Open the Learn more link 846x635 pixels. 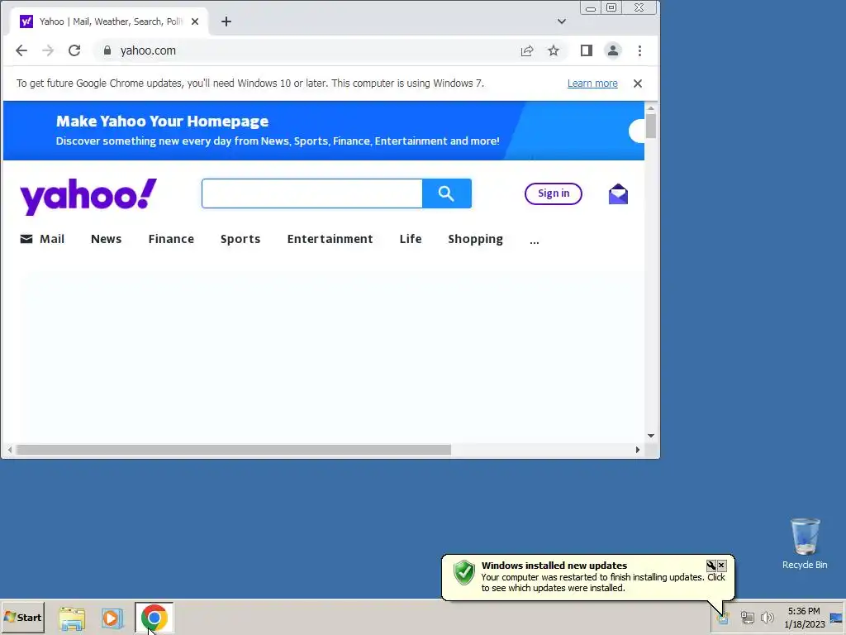tap(592, 84)
